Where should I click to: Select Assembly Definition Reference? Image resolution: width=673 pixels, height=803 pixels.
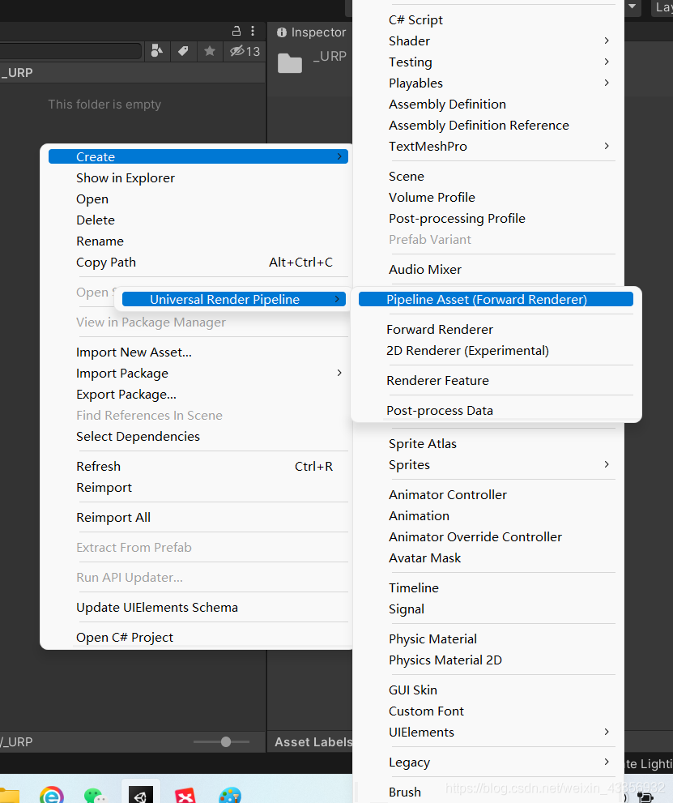[489, 125]
